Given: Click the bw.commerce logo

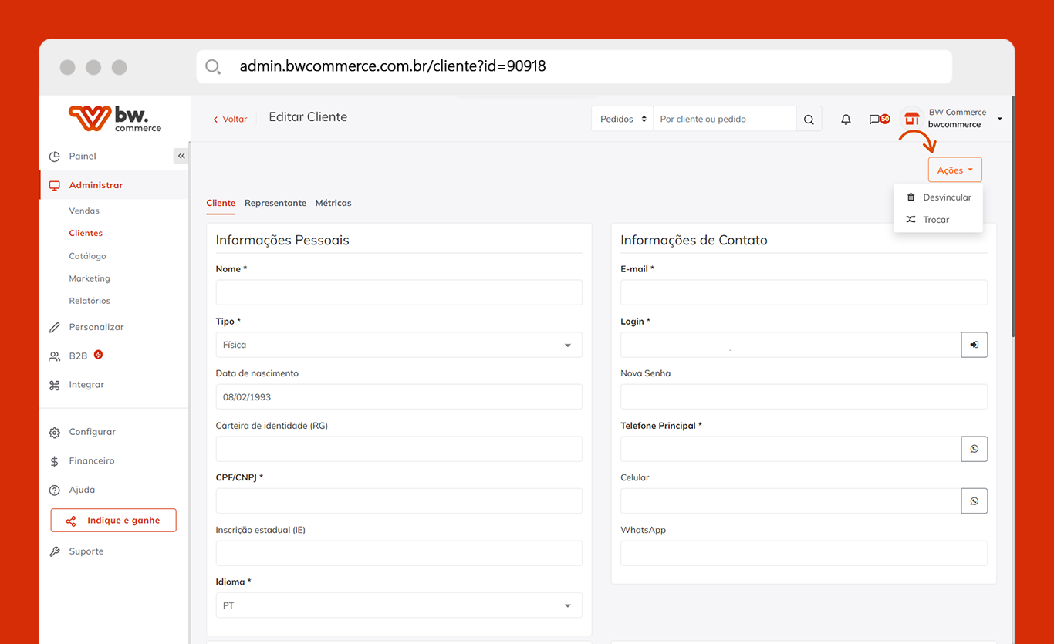Looking at the screenshot, I should [x=115, y=118].
